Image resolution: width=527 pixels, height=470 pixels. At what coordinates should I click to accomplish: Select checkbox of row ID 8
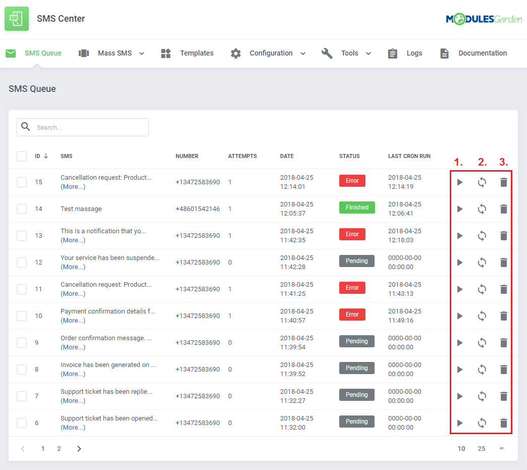point(22,370)
